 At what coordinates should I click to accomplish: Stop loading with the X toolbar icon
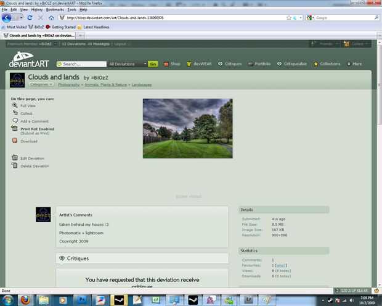[x=41, y=17]
